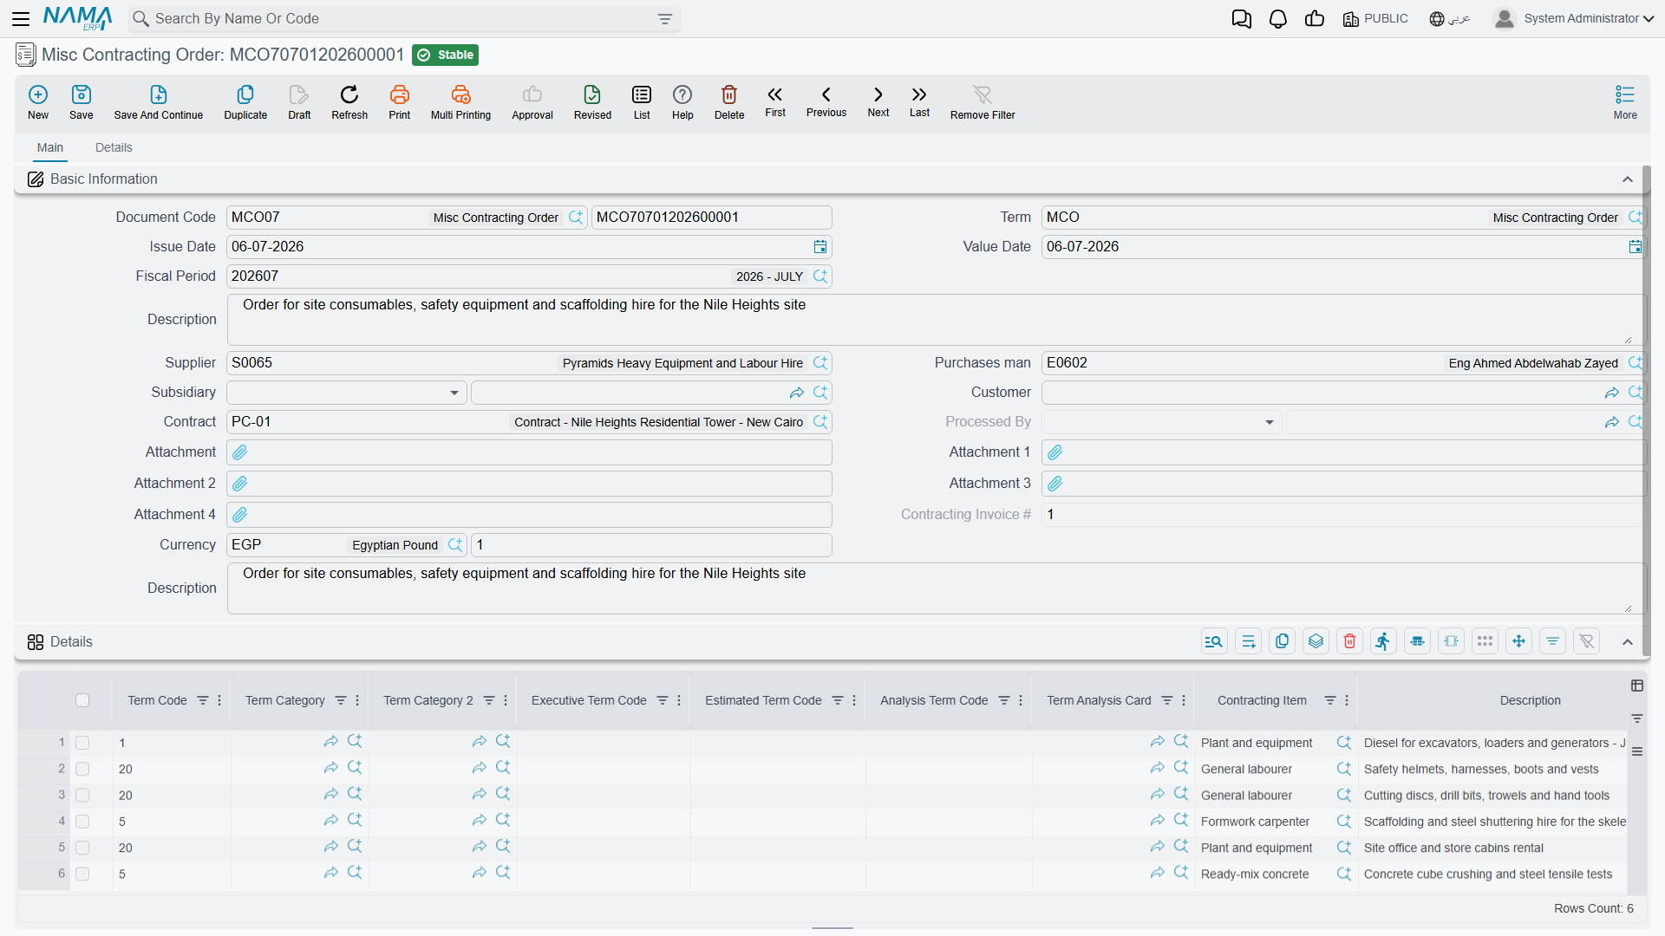Check row 4 checkbox
The height and width of the screenshot is (936, 1665).
click(82, 822)
